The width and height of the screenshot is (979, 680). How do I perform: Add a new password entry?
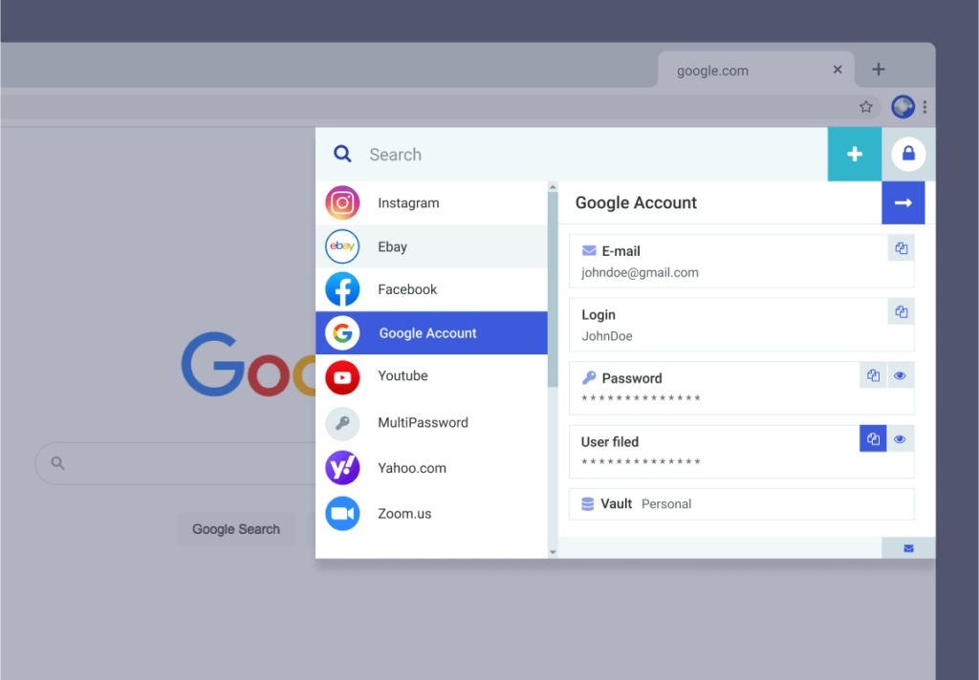click(854, 154)
